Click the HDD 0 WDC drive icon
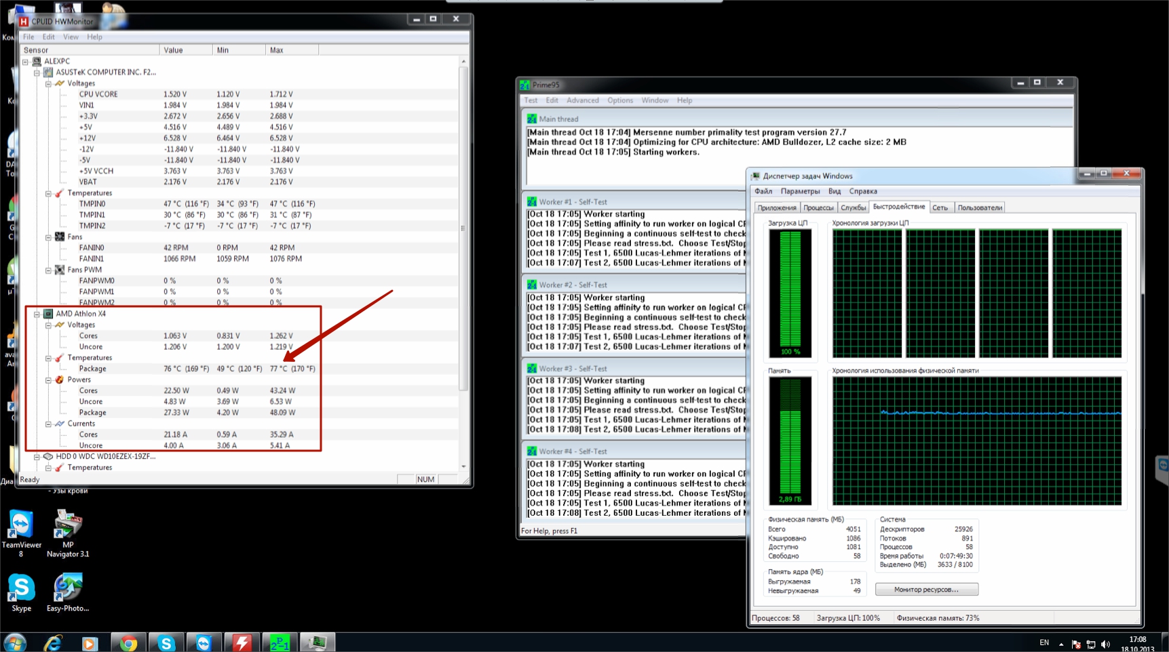The height and width of the screenshot is (652, 1169). coord(48,456)
